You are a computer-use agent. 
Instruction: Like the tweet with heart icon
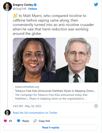[5, 121]
